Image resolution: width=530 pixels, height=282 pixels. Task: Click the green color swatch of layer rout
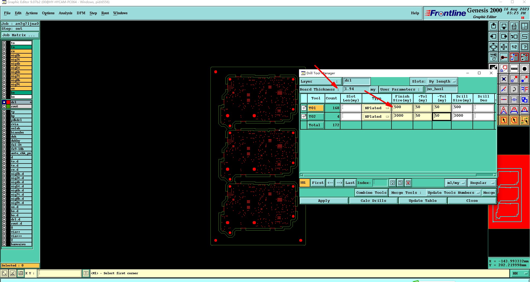coord(8,106)
